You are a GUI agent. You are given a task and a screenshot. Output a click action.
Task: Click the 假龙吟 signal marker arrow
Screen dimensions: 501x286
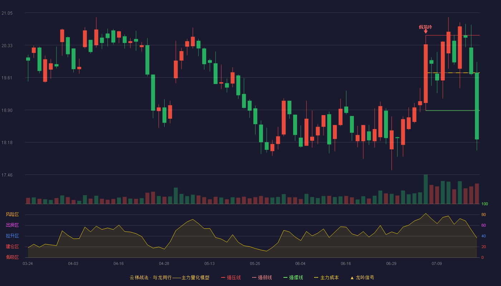pos(425,31)
